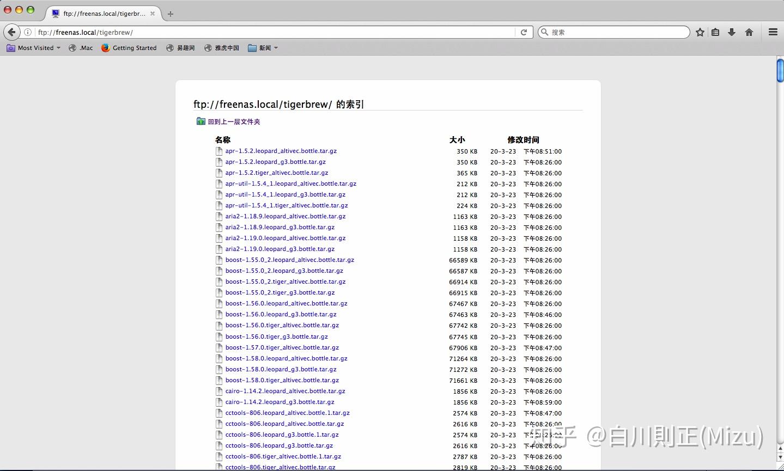This screenshot has height=471, width=784.
Task: Open the boost-1.57.0.tiger_altivec bottle link
Action: click(282, 347)
